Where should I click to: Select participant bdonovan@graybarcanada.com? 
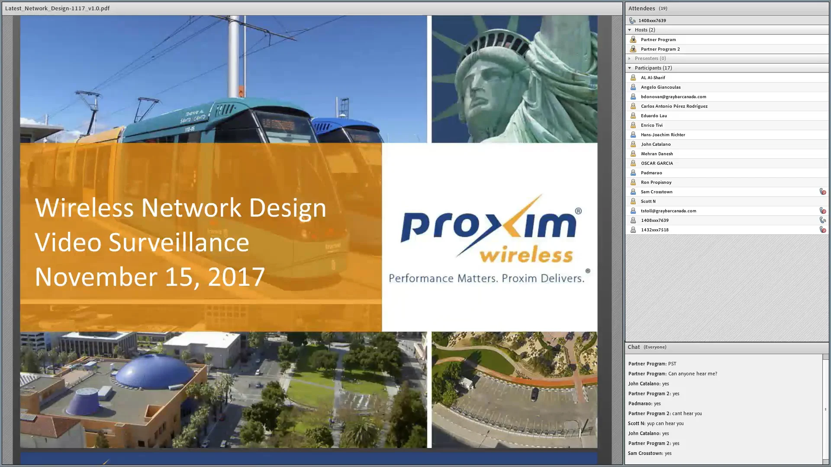[673, 96]
